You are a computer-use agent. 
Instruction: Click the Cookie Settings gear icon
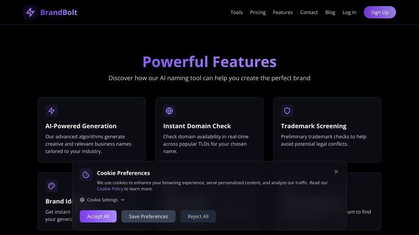point(82,200)
